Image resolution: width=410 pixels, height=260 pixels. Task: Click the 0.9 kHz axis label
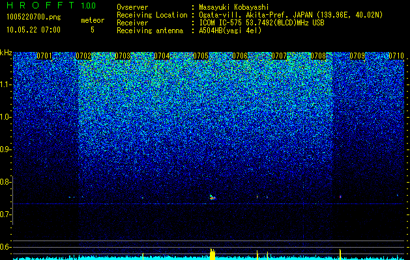6,149
